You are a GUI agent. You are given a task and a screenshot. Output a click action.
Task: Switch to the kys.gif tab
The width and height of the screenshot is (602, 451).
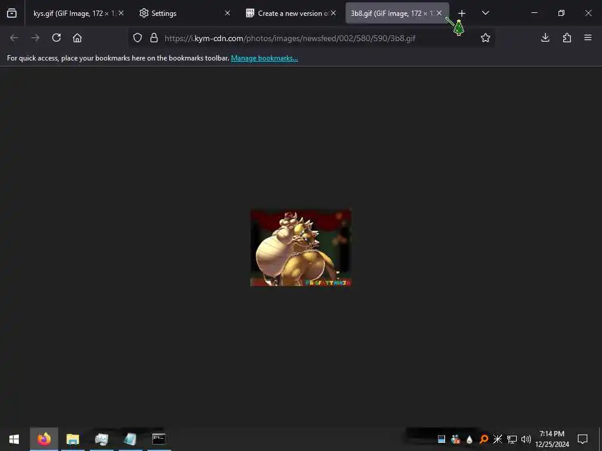click(x=74, y=14)
